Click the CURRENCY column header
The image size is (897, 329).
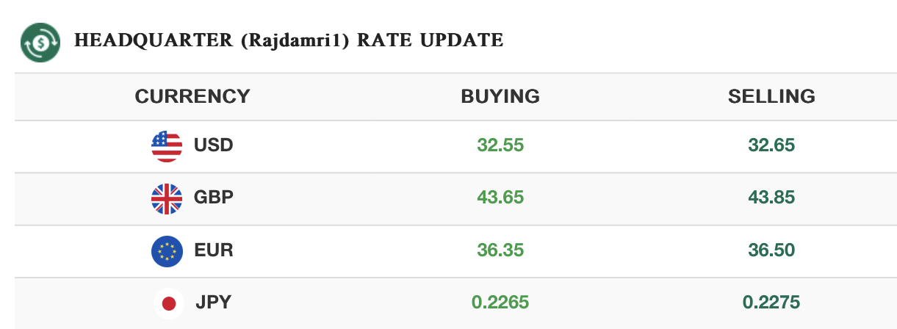(x=192, y=96)
